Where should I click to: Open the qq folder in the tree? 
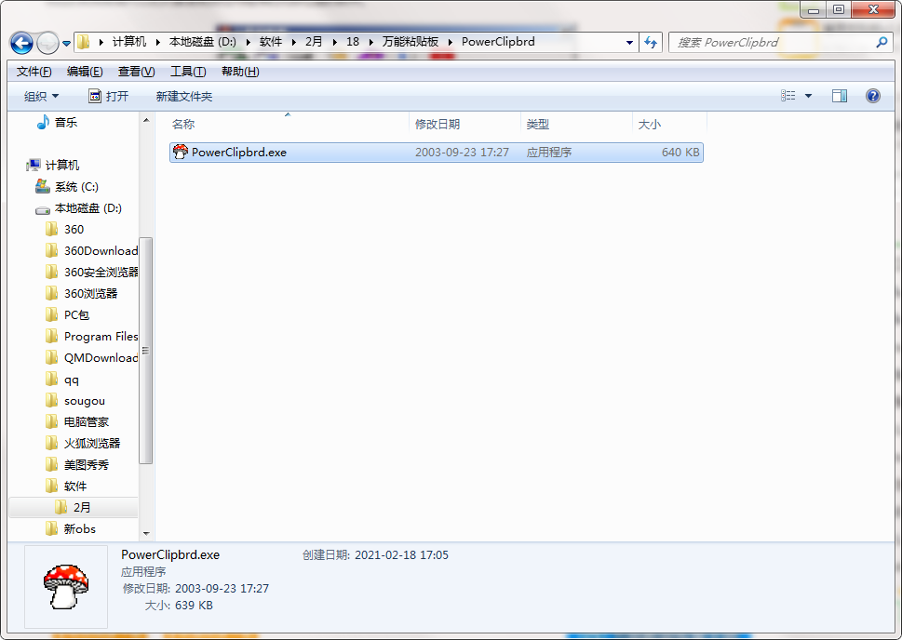[x=72, y=380]
